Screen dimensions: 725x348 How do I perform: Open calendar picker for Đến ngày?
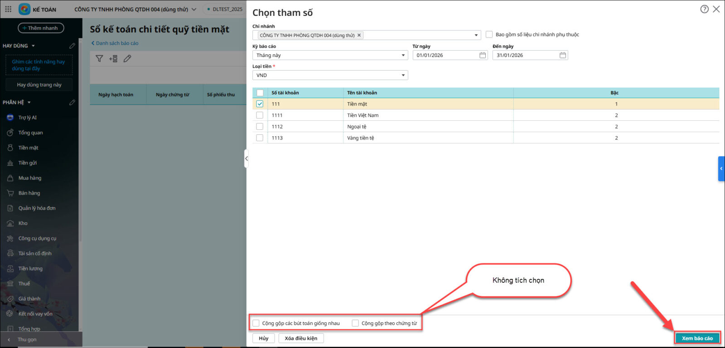(562, 55)
